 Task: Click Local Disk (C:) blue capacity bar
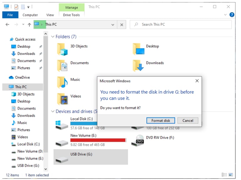point(84,123)
